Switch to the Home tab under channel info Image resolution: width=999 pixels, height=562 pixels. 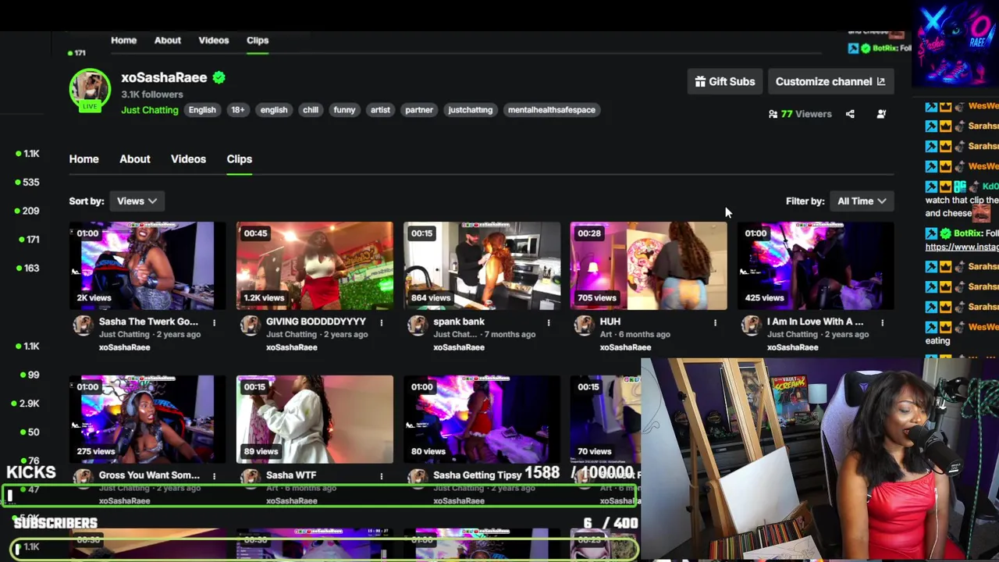pyautogui.click(x=84, y=159)
